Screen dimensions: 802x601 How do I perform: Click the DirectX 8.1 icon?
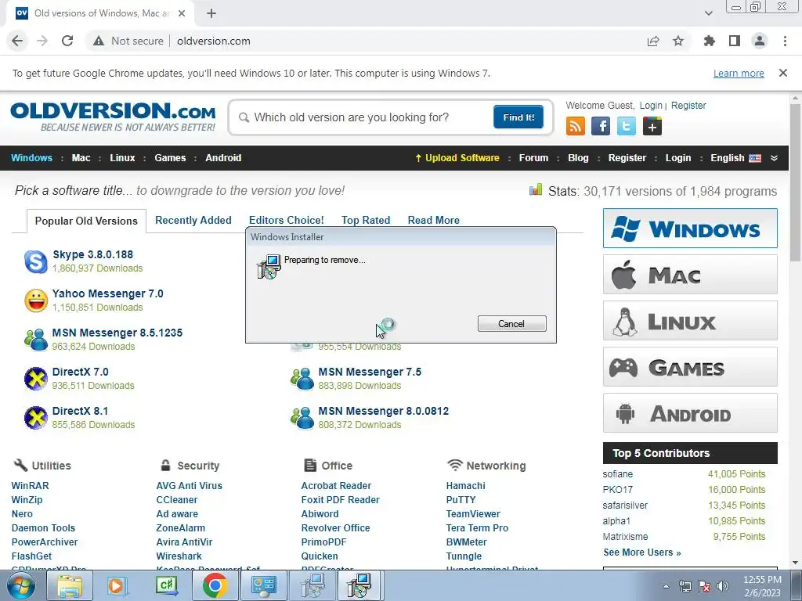coord(36,418)
